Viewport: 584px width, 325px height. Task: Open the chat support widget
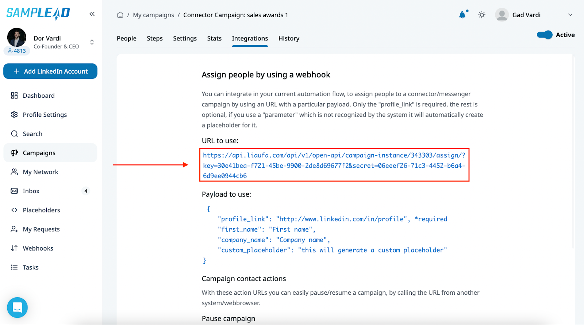click(17, 307)
